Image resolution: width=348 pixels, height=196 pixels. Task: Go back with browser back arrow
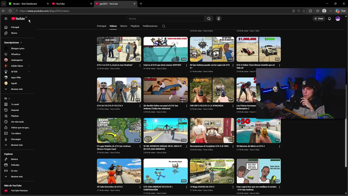(4, 11)
